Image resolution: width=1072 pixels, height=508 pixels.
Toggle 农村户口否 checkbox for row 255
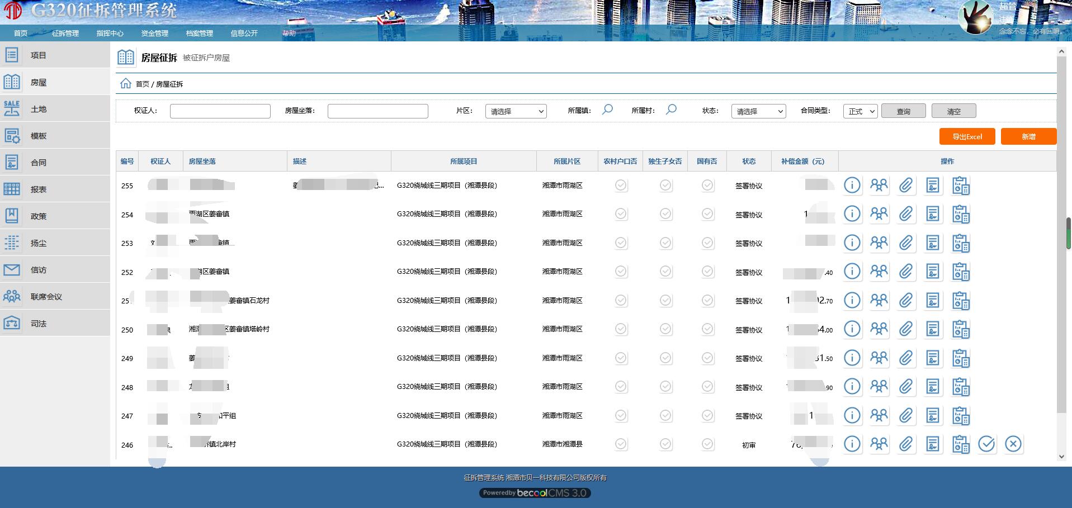[621, 186]
